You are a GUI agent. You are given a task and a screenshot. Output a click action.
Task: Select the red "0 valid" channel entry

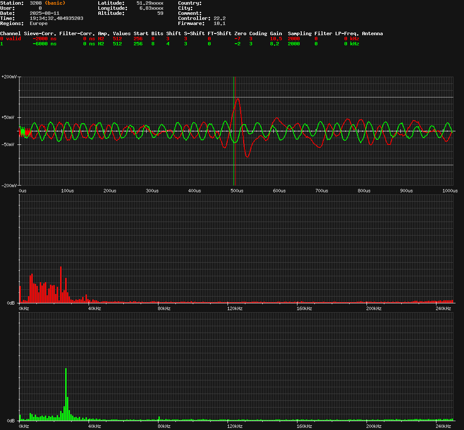coord(11,39)
